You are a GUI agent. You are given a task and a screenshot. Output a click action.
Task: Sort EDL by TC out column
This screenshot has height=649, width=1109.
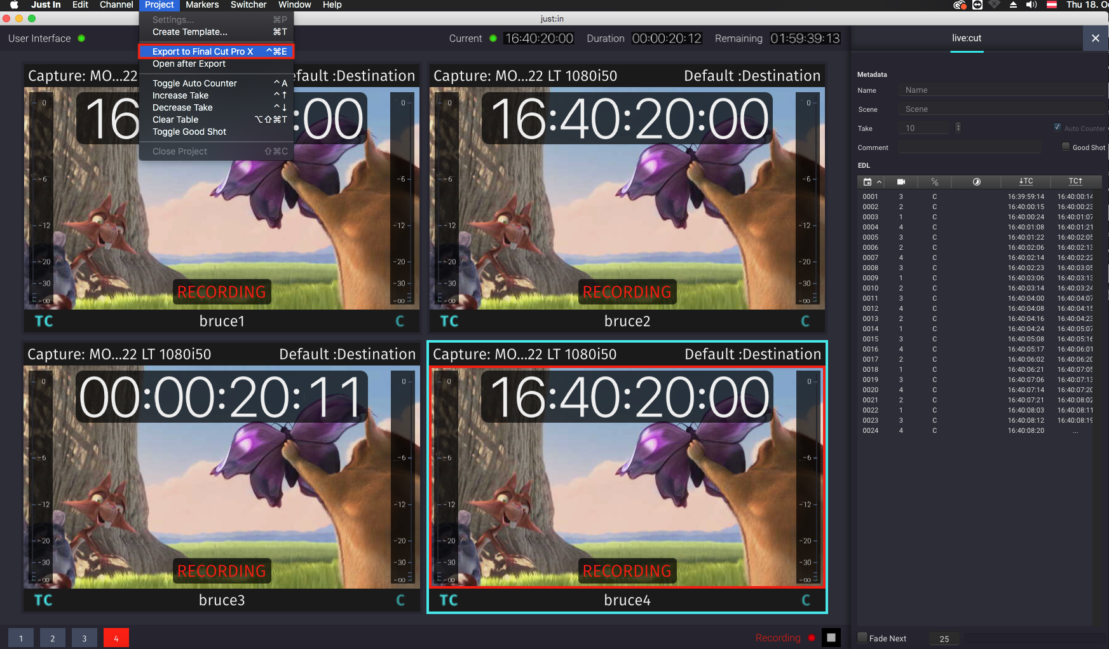(x=1075, y=182)
